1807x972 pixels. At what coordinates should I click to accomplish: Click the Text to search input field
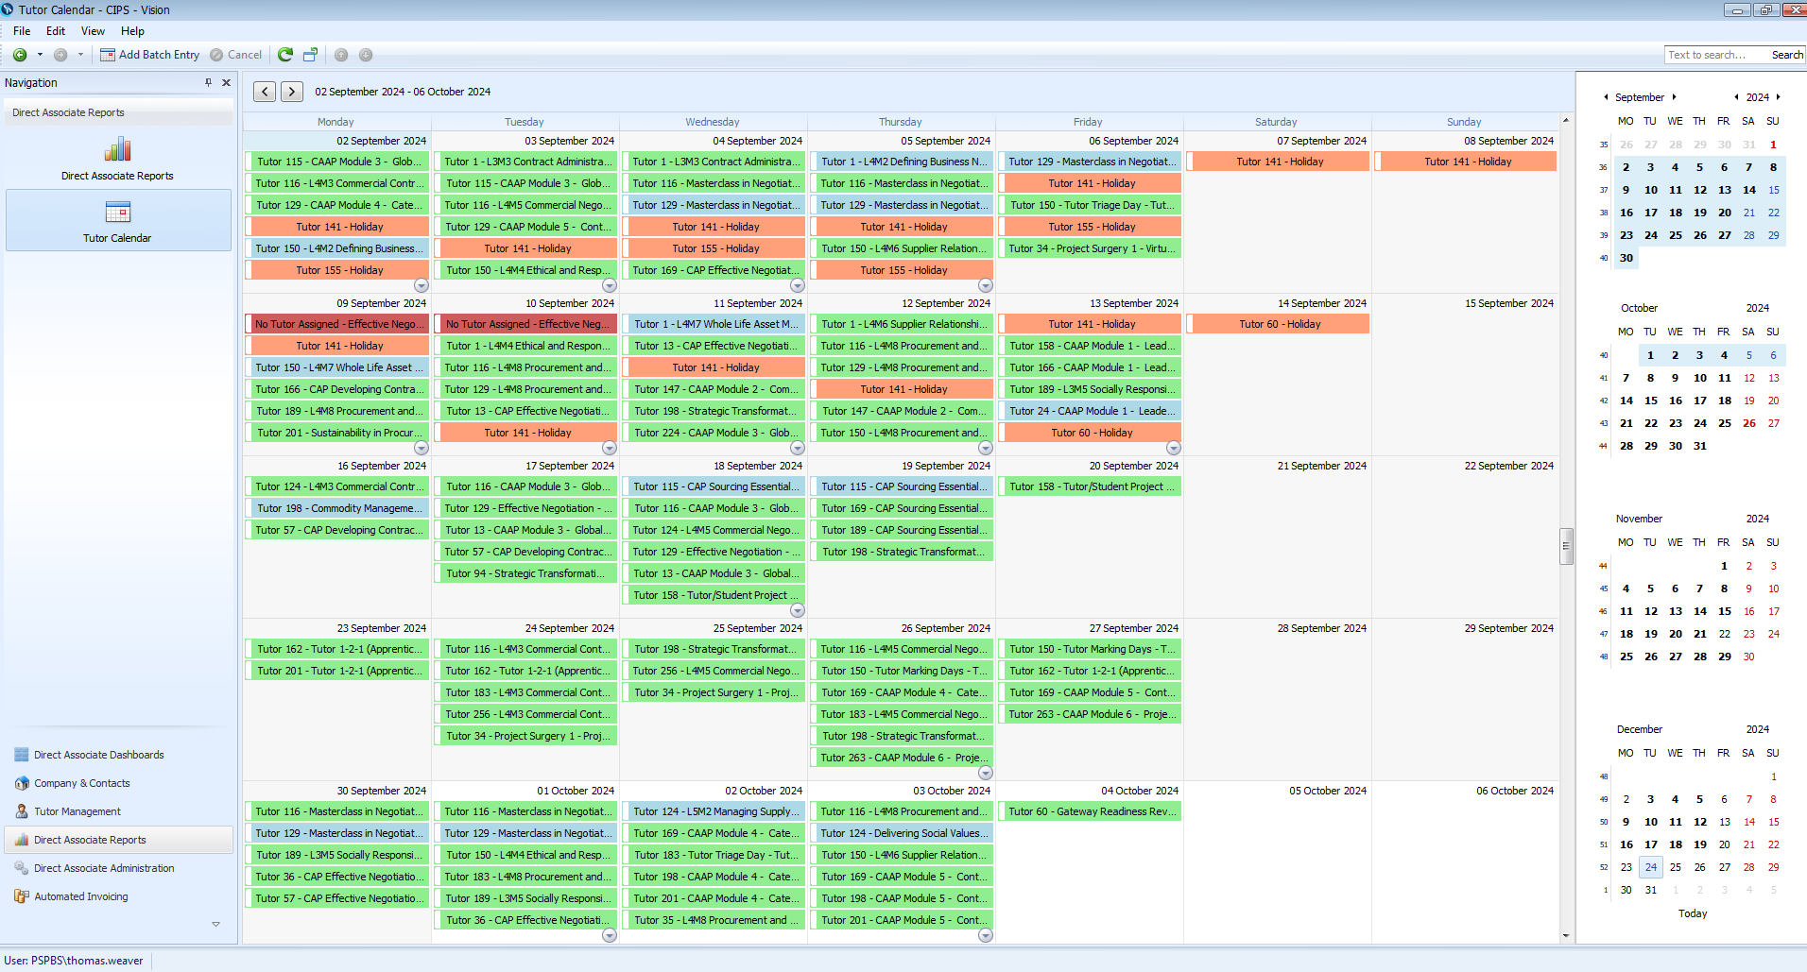point(1715,55)
